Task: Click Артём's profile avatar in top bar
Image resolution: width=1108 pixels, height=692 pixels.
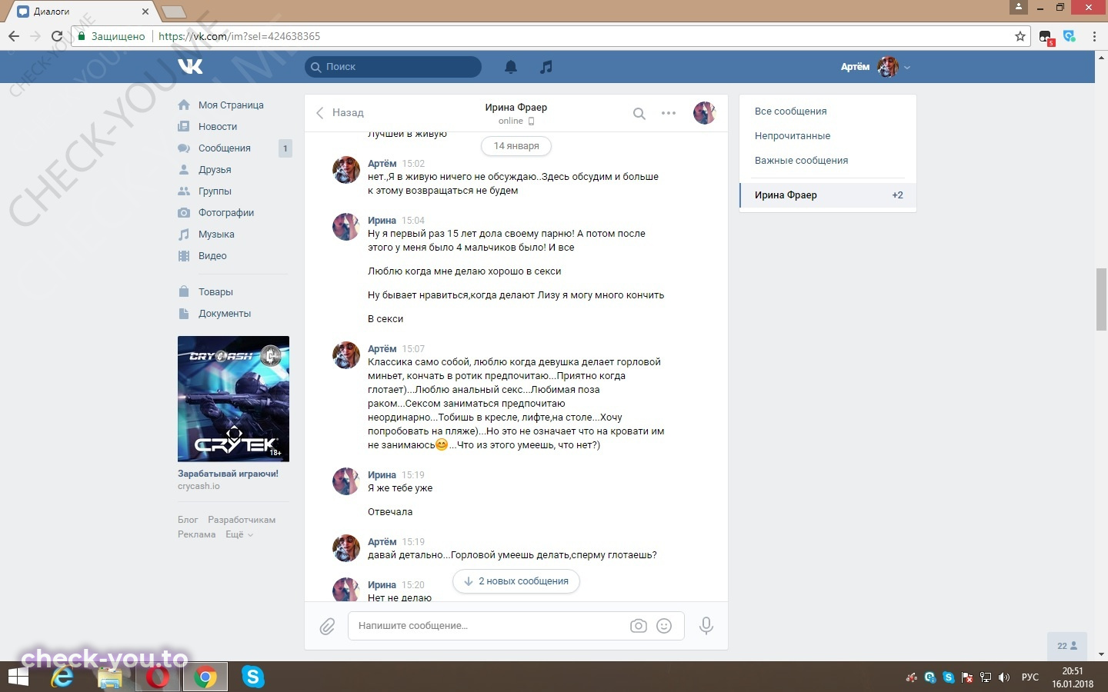Action: pos(888,67)
